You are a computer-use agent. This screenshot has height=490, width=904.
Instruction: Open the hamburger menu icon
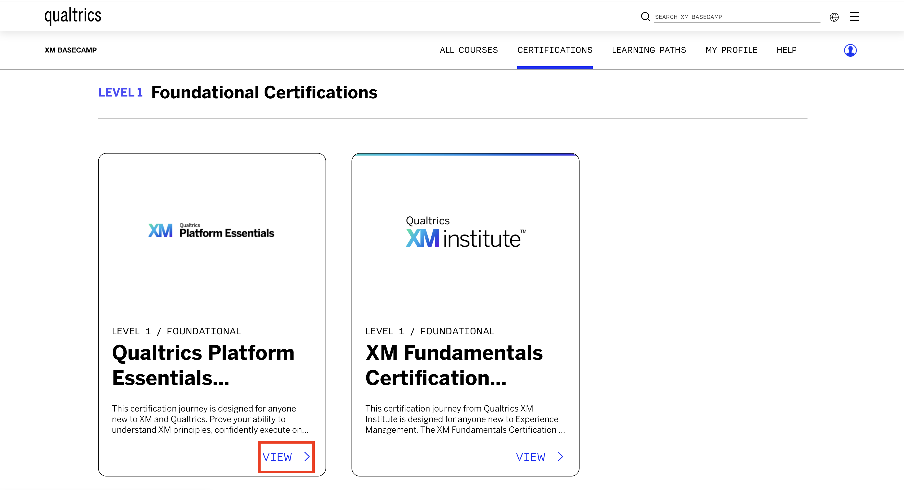point(854,16)
